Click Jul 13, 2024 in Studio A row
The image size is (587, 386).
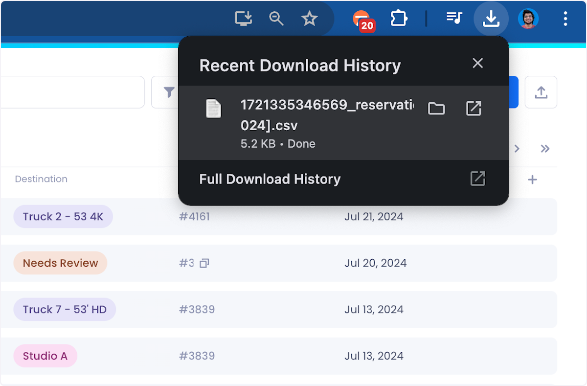[x=374, y=356]
